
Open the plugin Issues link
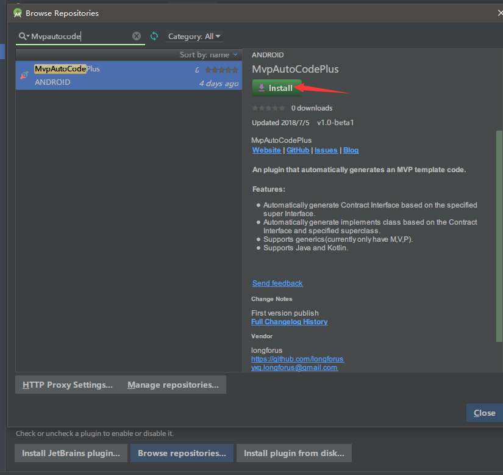click(x=326, y=150)
